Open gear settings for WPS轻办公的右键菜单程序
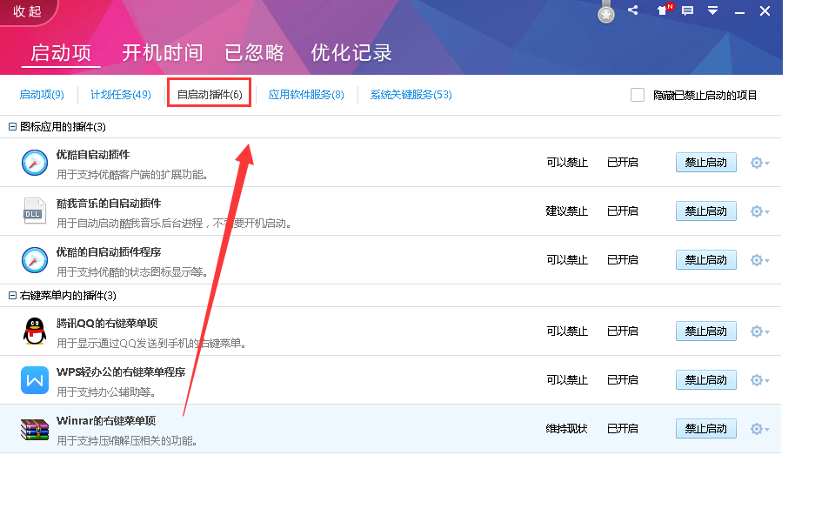This screenshot has width=835, height=522. tap(759, 380)
